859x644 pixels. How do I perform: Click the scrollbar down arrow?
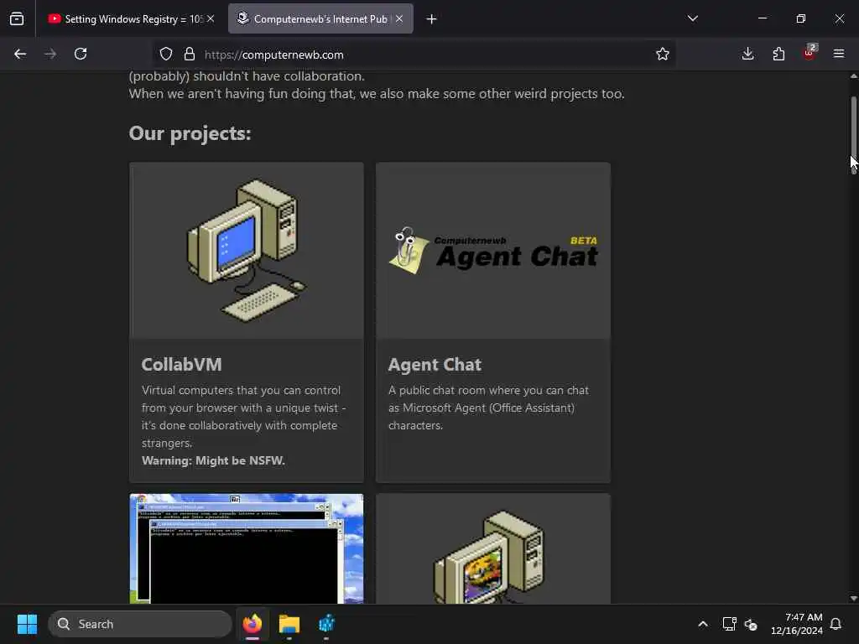point(853,599)
